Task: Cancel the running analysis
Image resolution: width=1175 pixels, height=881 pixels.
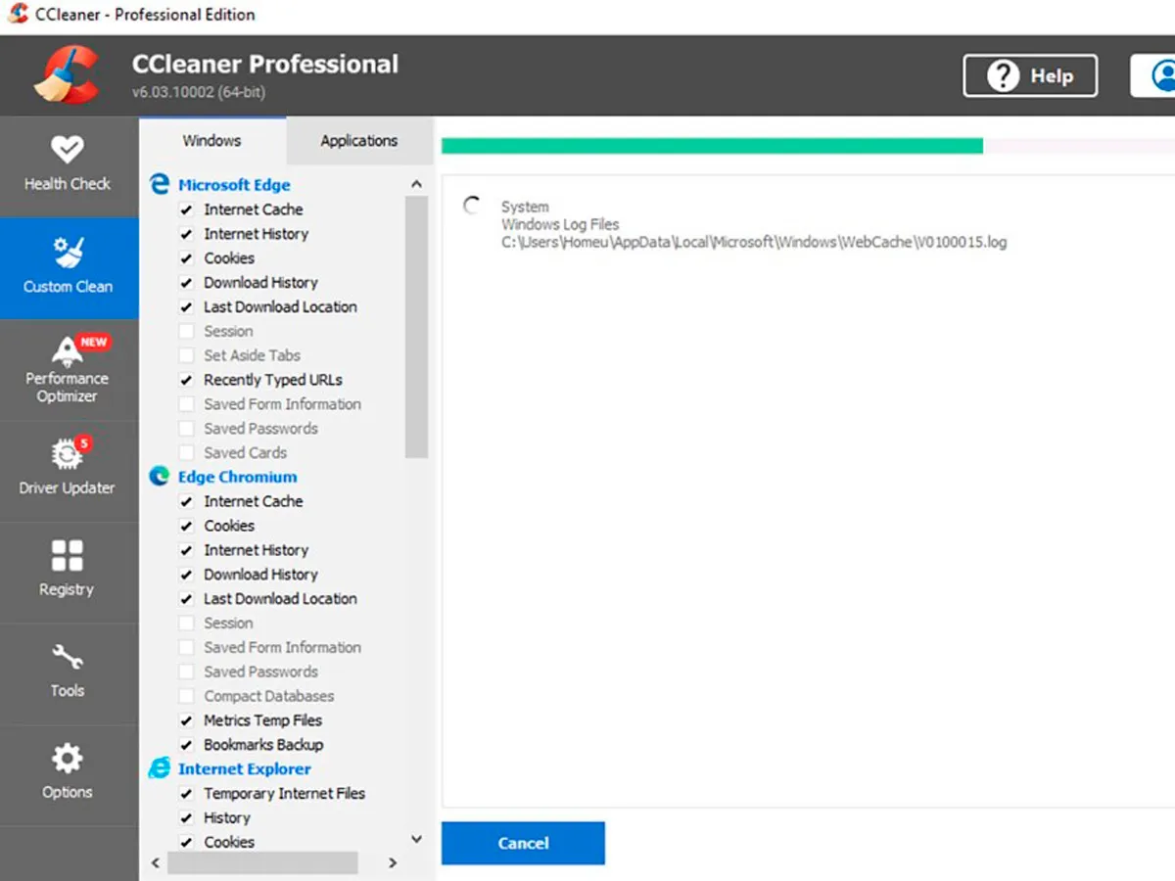Action: [523, 843]
